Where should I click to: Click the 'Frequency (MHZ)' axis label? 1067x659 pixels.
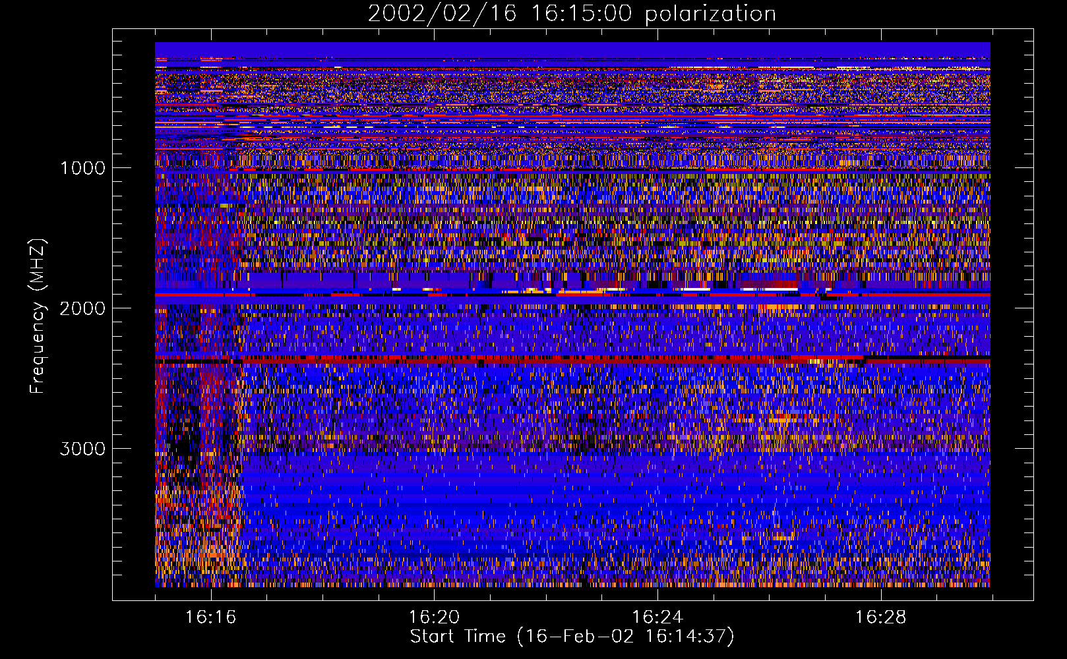pos(38,316)
